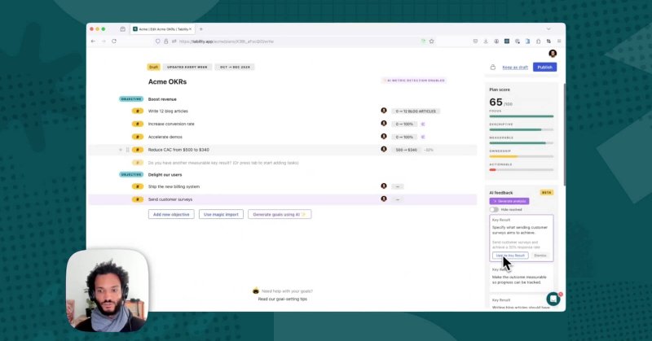This screenshot has width=652, height=341.
Task: Click the hash badge on Write 12 blog articles
Action: tap(138, 111)
